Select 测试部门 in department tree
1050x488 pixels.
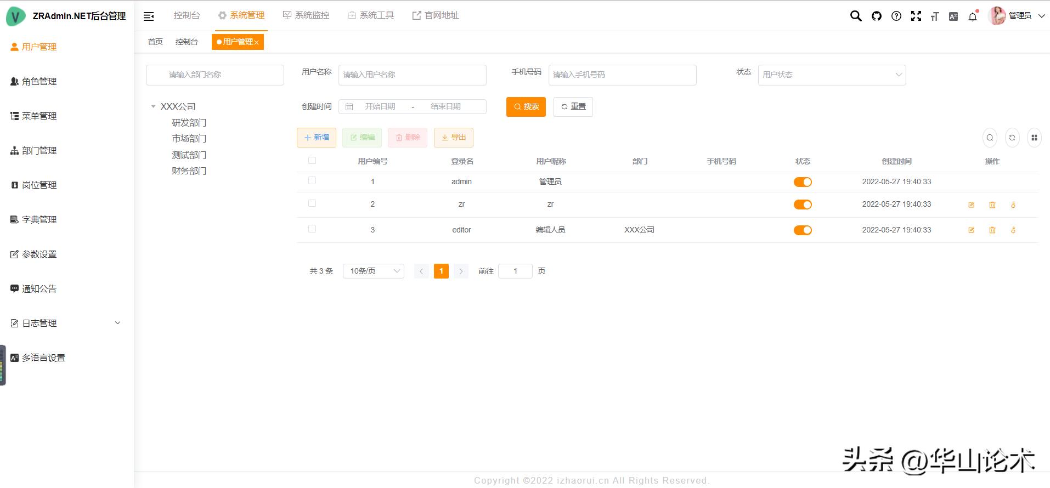[x=189, y=155]
